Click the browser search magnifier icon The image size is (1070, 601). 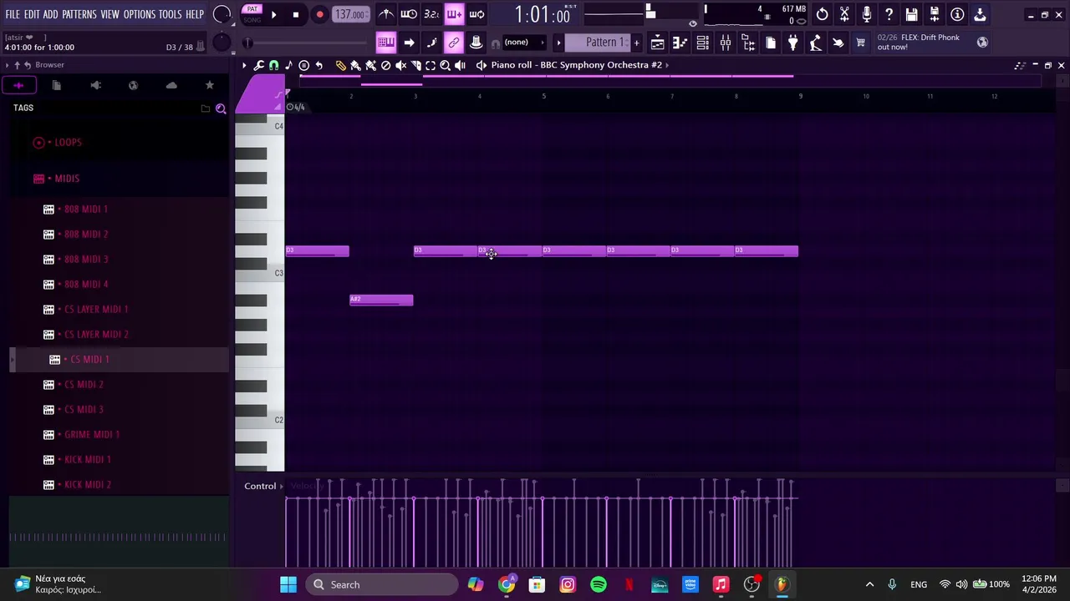(x=221, y=109)
